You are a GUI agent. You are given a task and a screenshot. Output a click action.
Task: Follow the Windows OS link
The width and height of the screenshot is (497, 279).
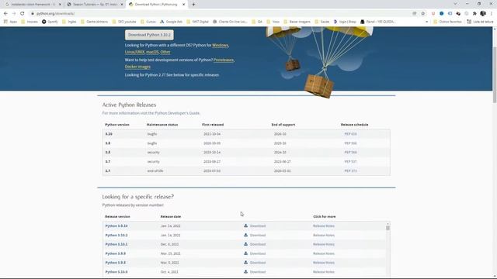click(220, 45)
